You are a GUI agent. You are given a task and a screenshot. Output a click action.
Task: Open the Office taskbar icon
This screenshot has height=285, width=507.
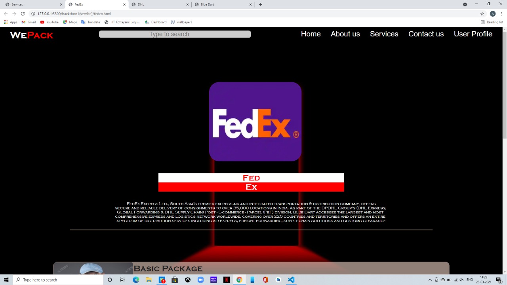pos(265,280)
